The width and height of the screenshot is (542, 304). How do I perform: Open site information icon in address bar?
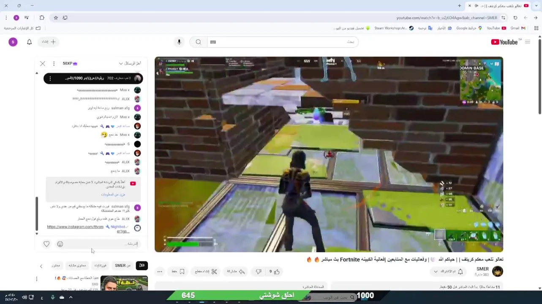(x=503, y=18)
